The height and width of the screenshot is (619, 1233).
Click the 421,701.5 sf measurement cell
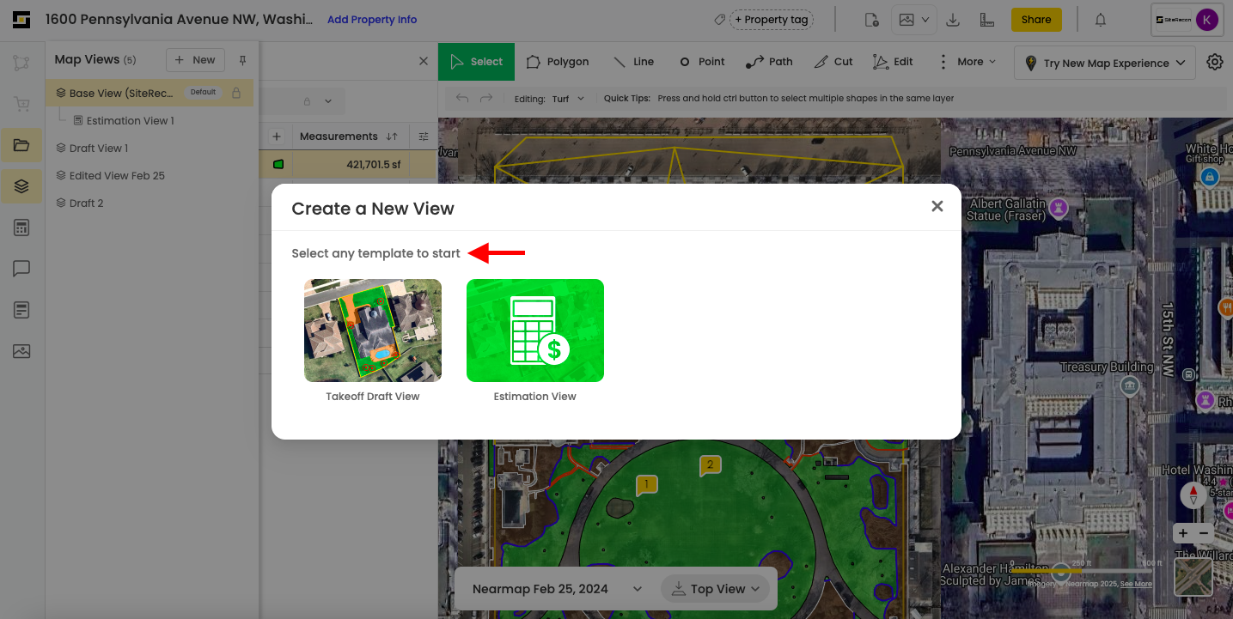374,164
